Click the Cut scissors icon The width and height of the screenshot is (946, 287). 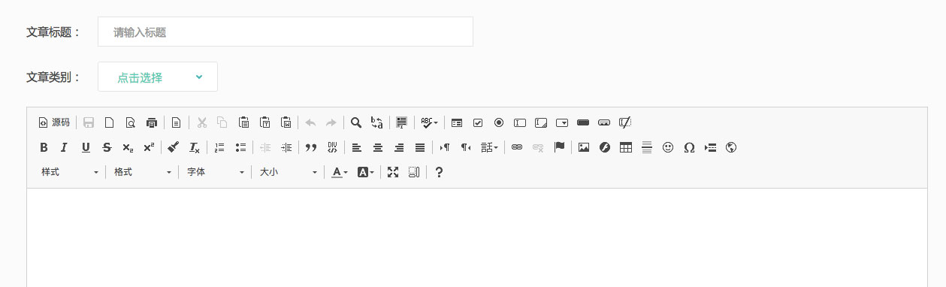[201, 122]
